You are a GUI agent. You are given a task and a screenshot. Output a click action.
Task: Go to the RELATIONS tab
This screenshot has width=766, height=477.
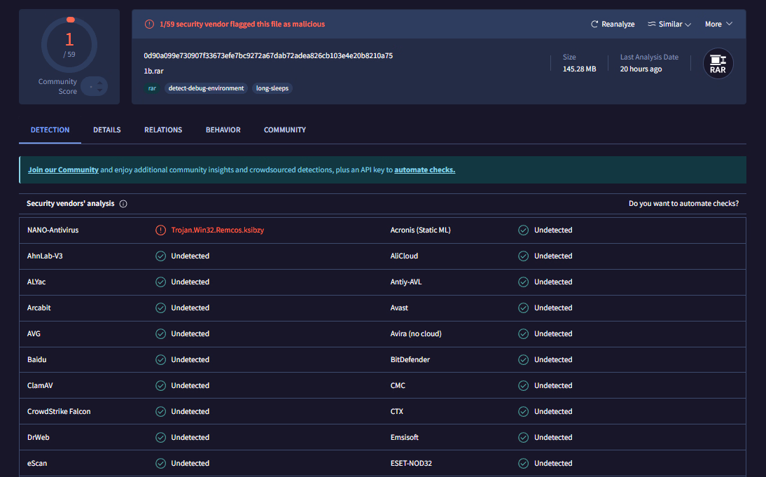pyautogui.click(x=163, y=130)
